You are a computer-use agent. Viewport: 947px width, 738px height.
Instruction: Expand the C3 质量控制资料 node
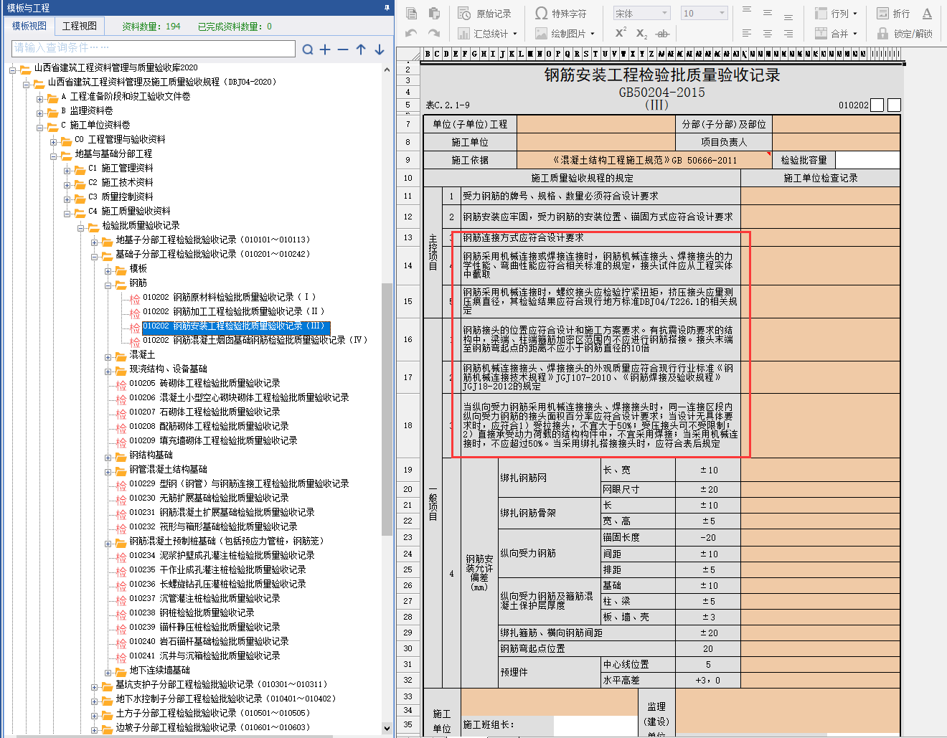coord(67,199)
